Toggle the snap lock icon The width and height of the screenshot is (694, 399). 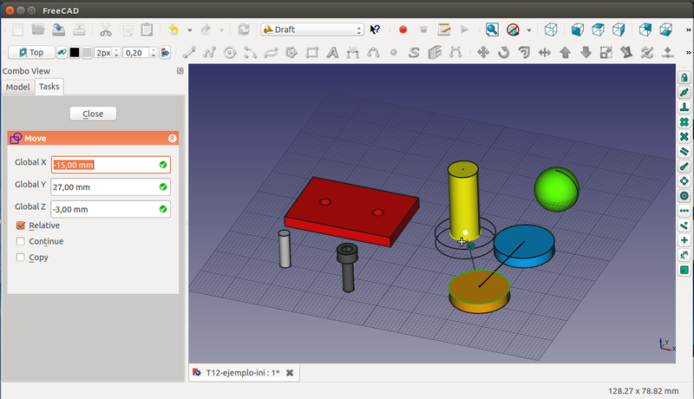pyautogui.click(x=684, y=77)
